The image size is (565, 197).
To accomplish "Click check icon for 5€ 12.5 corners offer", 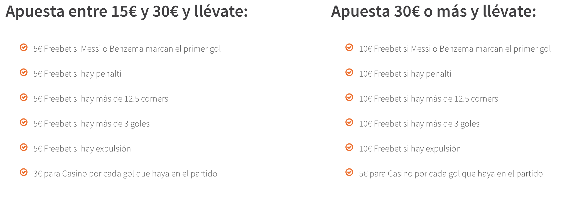I will point(24,97).
